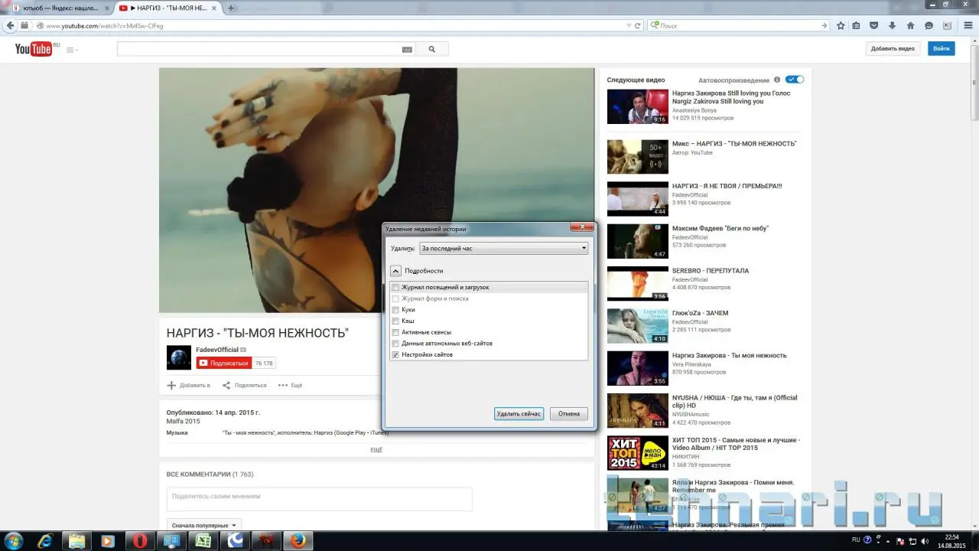
Task: Uncheck the 'Настройки сайтов' checkbox
Action: pos(395,355)
